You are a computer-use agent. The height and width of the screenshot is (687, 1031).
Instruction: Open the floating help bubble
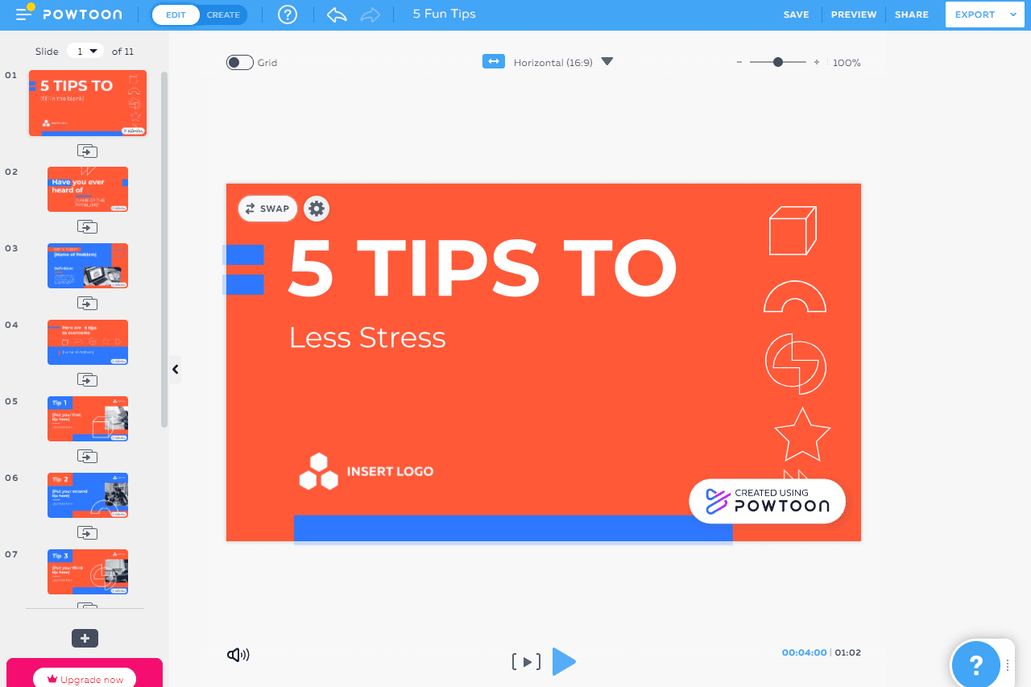click(x=975, y=665)
